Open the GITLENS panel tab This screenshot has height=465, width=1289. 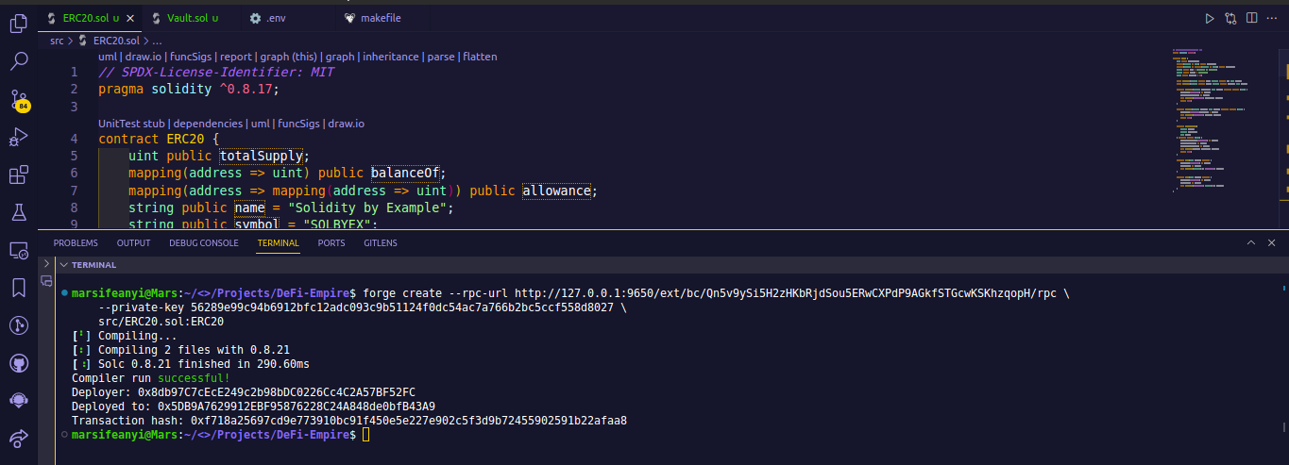[x=381, y=243]
